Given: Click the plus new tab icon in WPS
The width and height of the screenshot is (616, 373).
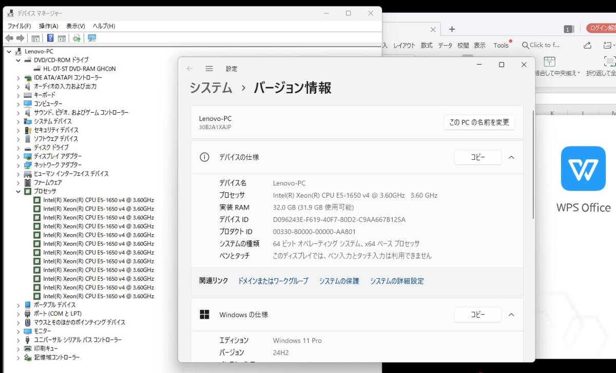Looking at the screenshot, I should click(452, 29).
